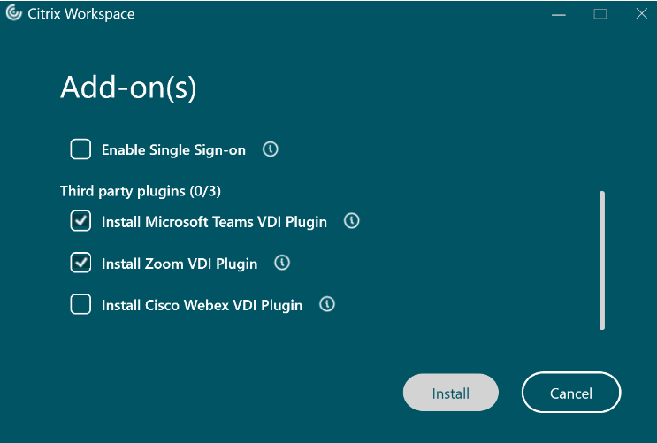Open Microsoft Teams VDI Plugin info icon

[x=352, y=221]
